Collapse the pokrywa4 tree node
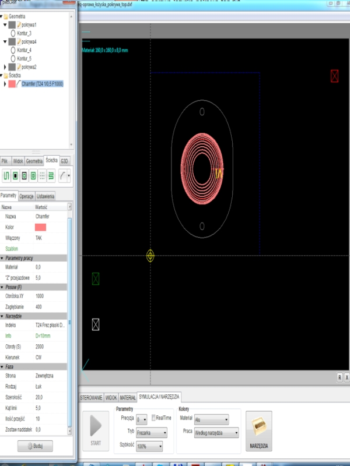 (5, 41)
